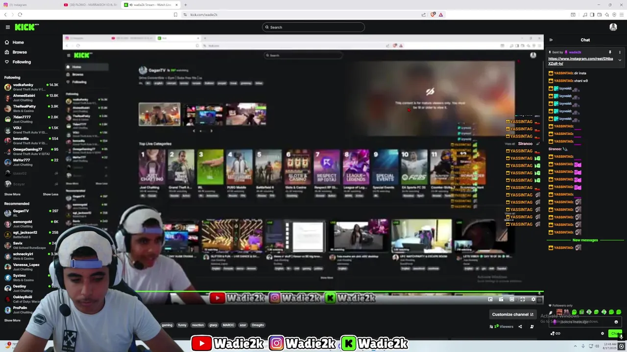This screenshot has height=352, width=627.
Task: Go to Browse in sidebar
Action: [x=20, y=52]
